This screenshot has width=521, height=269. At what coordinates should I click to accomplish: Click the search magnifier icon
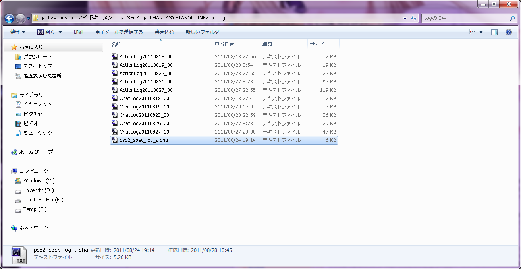click(512, 18)
